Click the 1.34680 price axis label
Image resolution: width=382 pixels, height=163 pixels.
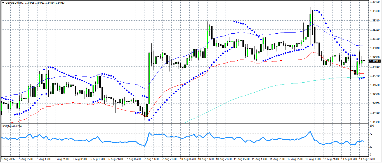tap(375, 85)
